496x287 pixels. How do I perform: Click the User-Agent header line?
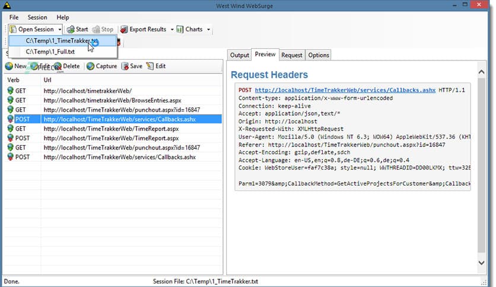[x=354, y=137]
